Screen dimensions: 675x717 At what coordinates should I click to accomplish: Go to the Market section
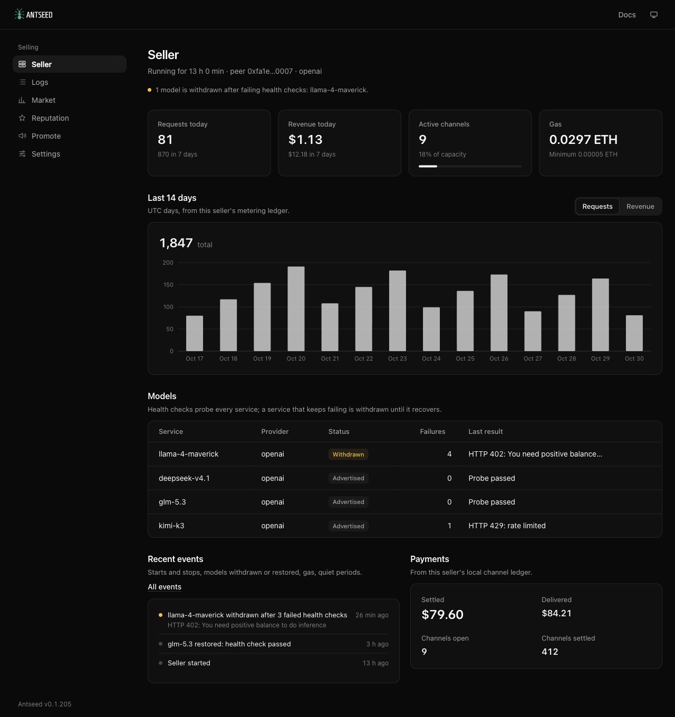(70, 100)
